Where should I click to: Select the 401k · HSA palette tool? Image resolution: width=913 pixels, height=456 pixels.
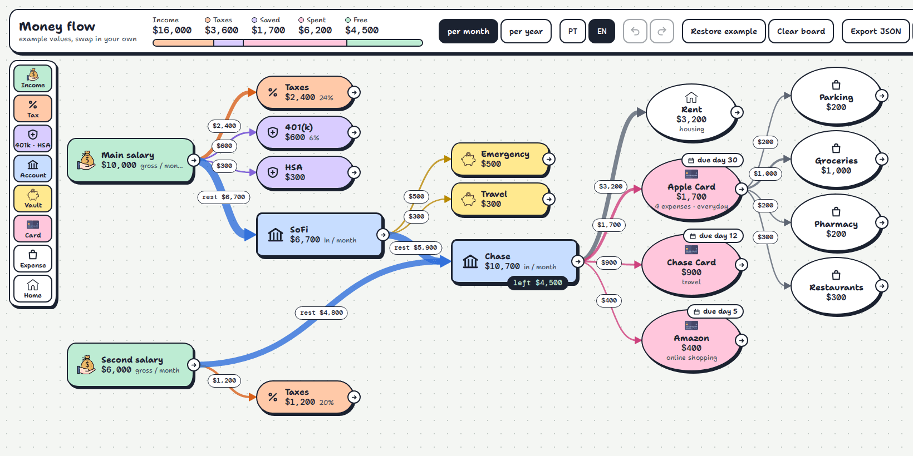(33, 138)
